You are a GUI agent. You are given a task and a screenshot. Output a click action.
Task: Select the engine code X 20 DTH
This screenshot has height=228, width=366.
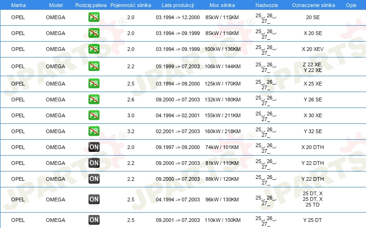[x=313, y=147]
